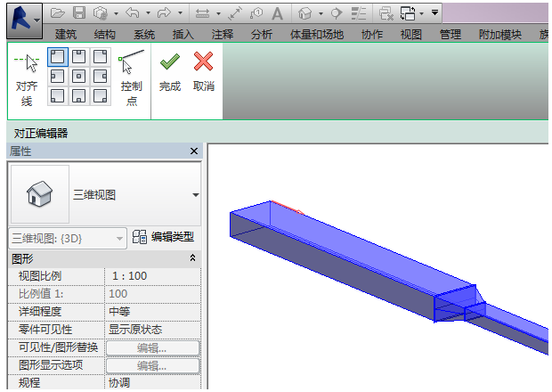Collapse the 图形 properties section

(193, 258)
